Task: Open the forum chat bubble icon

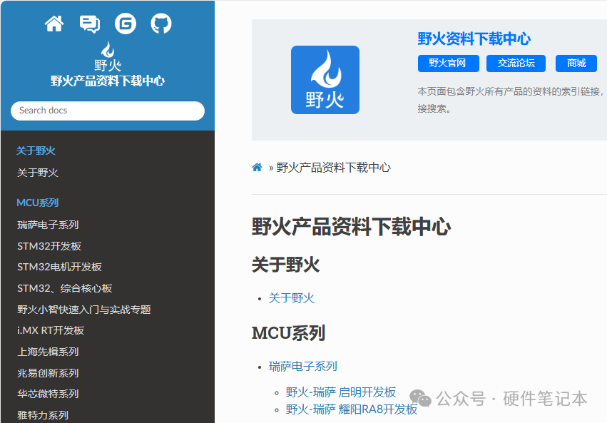Action: pos(90,24)
